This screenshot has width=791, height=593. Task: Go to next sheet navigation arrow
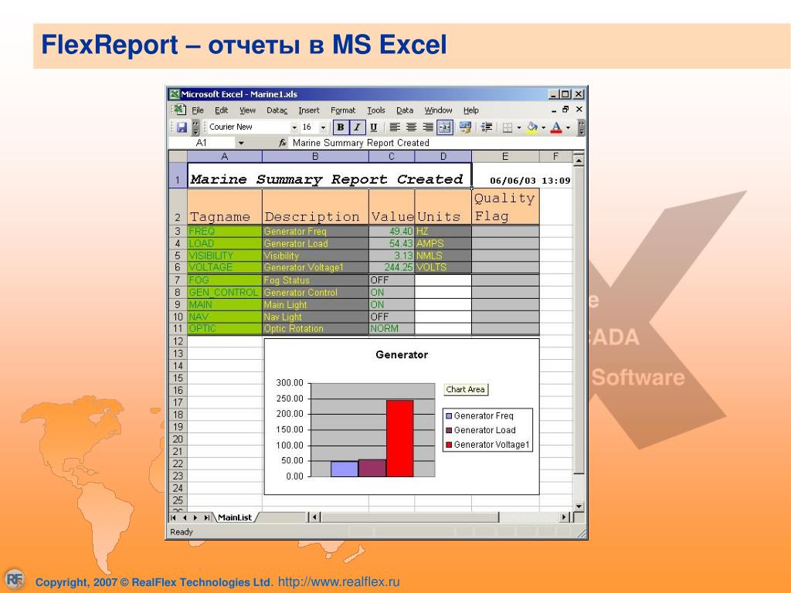point(195,517)
